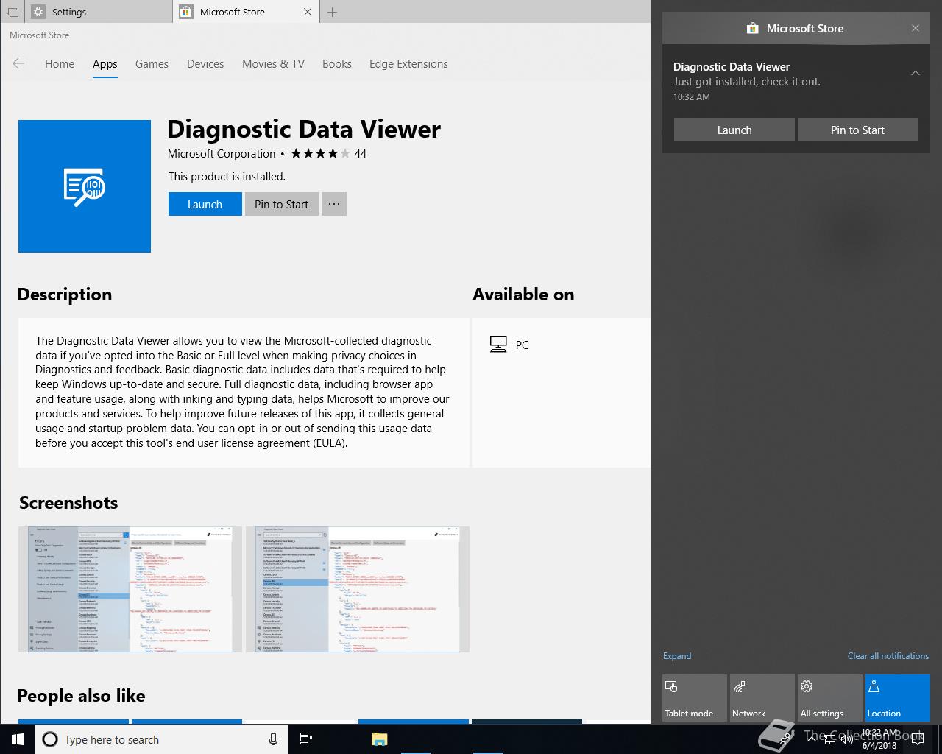Click the volume icon in the system tray
The width and height of the screenshot is (942, 754).
point(846,739)
